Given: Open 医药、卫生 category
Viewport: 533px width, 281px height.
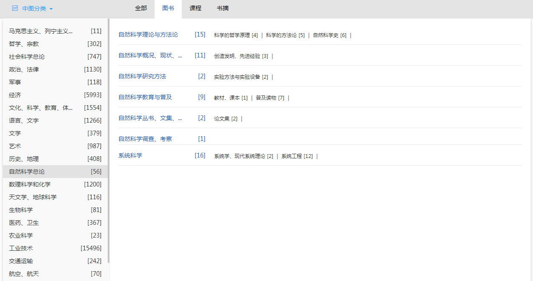Looking at the screenshot, I should (x=24, y=223).
